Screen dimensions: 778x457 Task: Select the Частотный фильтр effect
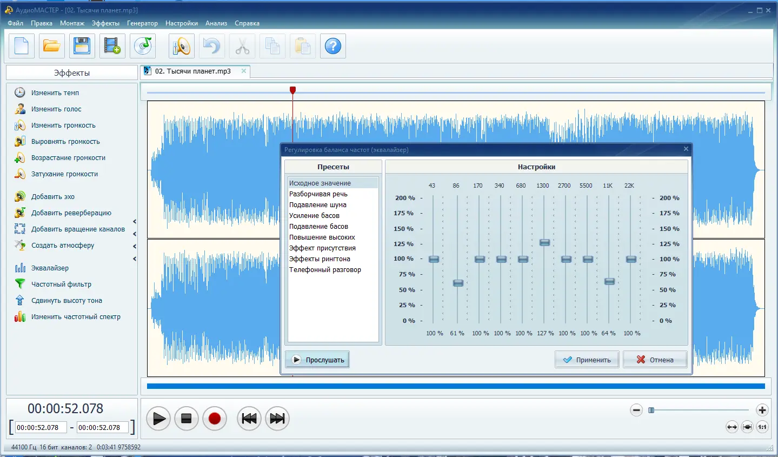[61, 284]
